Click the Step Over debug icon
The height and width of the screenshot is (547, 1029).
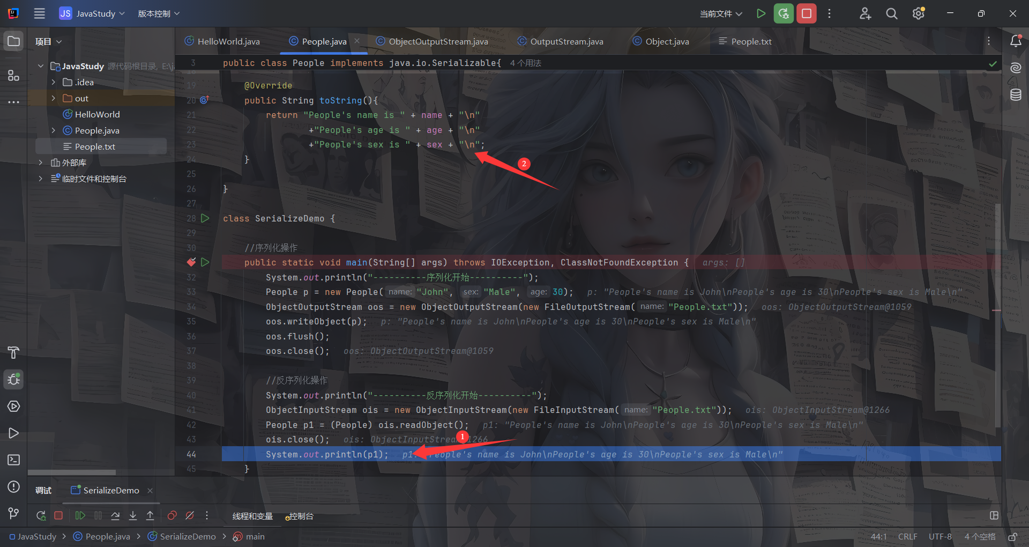115,515
